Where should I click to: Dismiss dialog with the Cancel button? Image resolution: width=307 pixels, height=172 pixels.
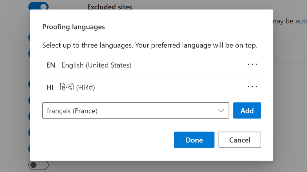[240, 140]
